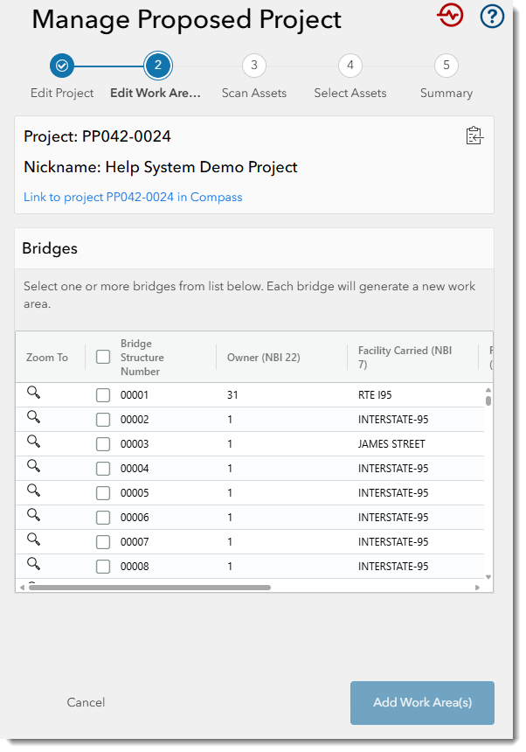This screenshot has width=526, height=752.
Task: Click magnifier icon for bridge 00008
Action: click(33, 563)
